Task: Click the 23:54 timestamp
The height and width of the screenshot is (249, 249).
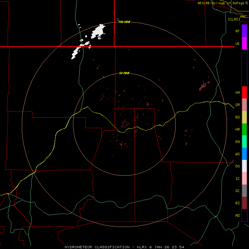Action: pyautogui.click(x=178, y=247)
